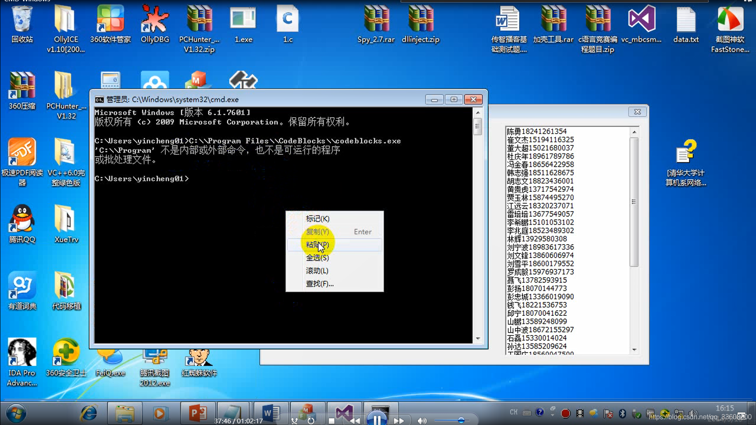Image resolution: width=756 pixels, height=425 pixels.
Task: Select list entry 杜庆年18961789786
Action: coord(540,156)
